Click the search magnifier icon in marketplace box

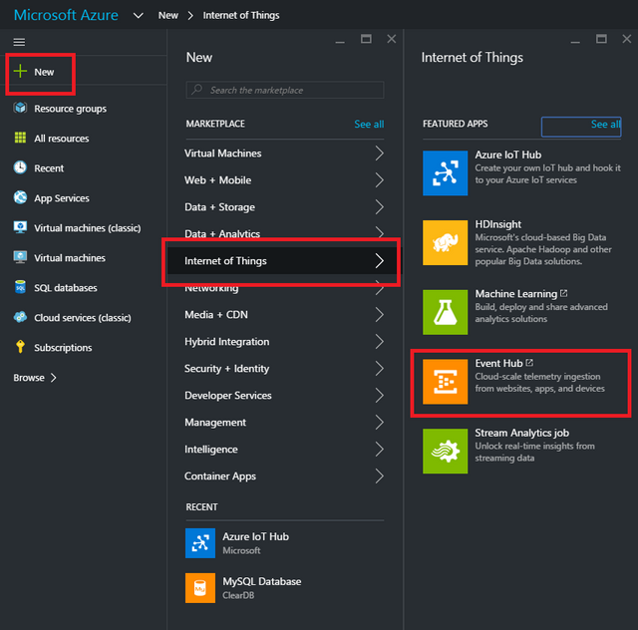coord(197,89)
